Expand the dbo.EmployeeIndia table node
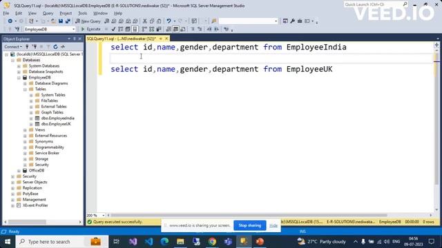The height and width of the screenshot is (248, 442). click(x=31, y=118)
